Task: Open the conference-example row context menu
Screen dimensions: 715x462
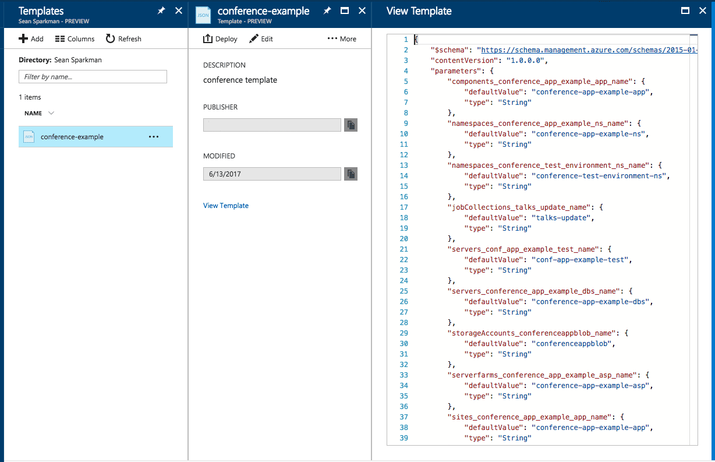Action: [x=154, y=137]
